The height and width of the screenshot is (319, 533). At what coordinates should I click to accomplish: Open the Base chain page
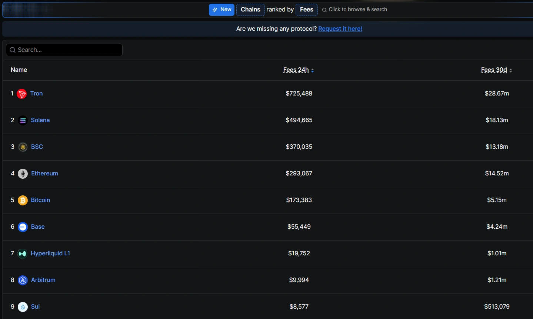click(x=38, y=227)
